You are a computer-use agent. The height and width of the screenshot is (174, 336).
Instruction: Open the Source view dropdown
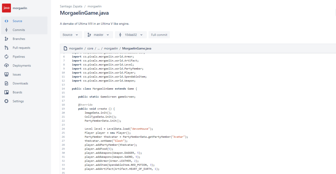[71, 35]
